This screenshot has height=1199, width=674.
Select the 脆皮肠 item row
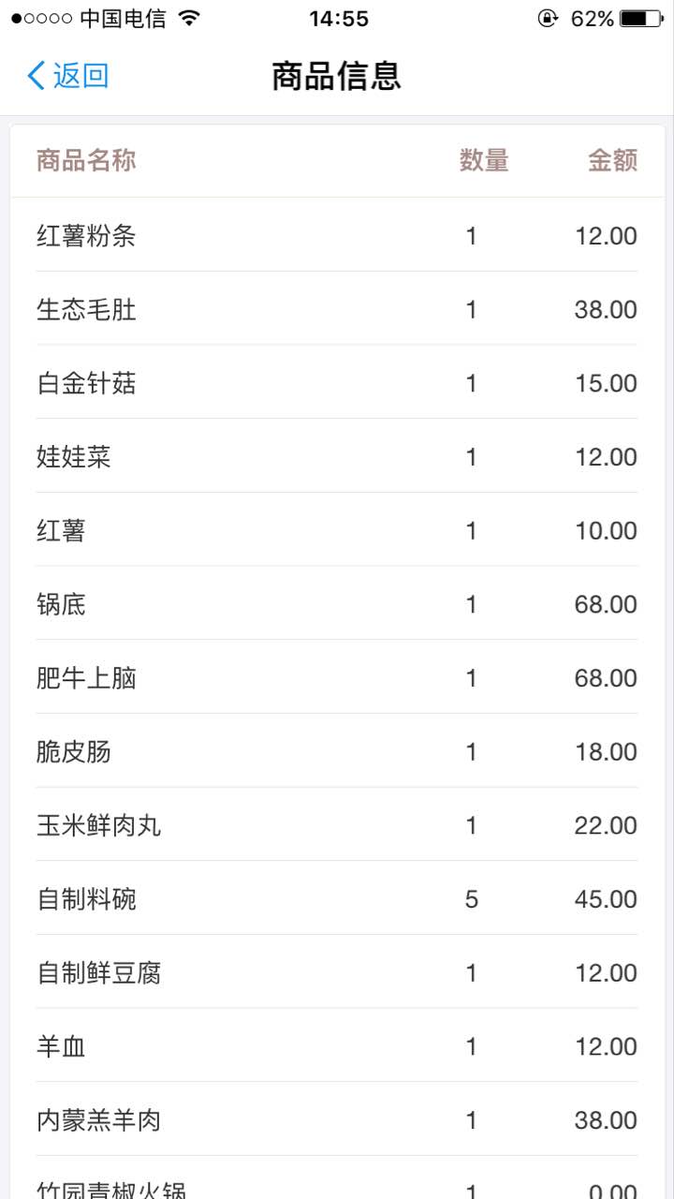click(x=337, y=752)
